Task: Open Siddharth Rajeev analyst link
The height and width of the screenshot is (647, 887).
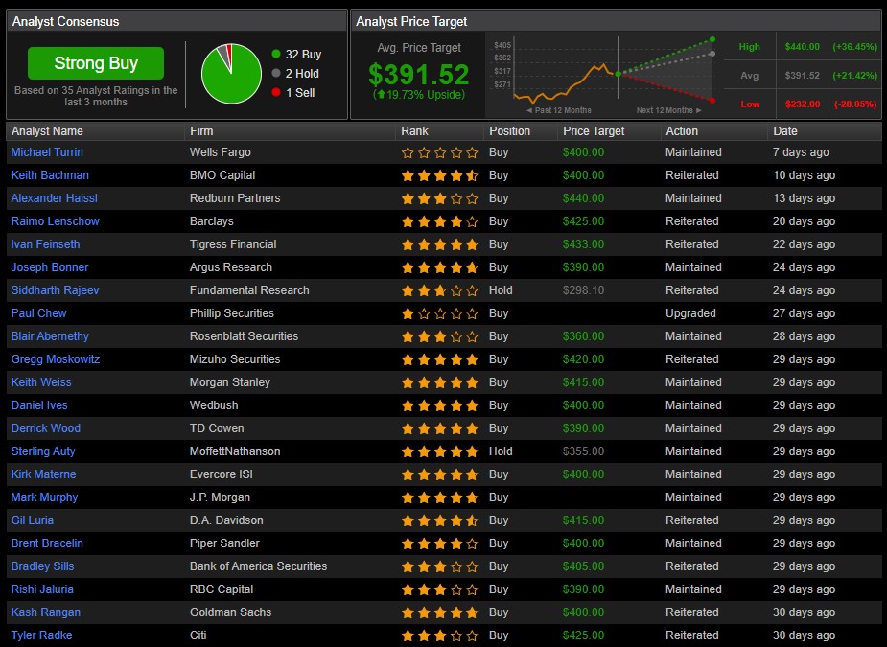Action: pyautogui.click(x=55, y=290)
